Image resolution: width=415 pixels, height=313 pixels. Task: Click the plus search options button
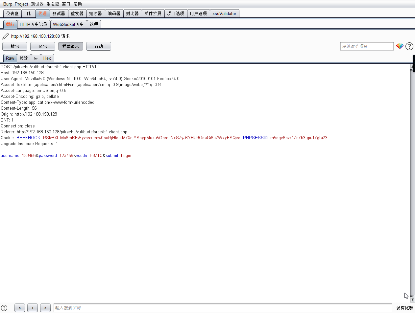[x=33, y=308]
